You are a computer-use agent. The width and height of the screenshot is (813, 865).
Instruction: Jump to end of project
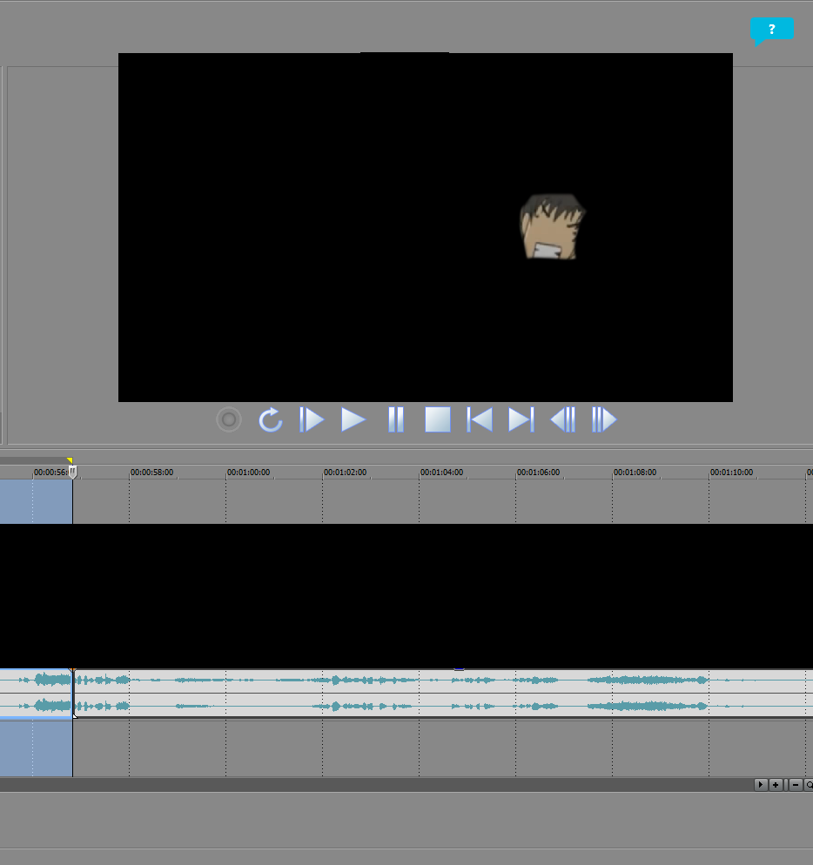pyautogui.click(x=521, y=420)
